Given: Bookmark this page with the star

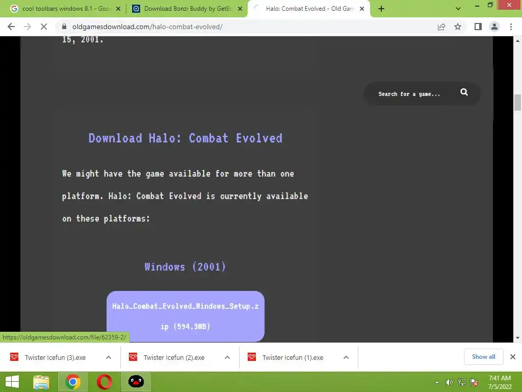Looking at the screenshot, I should (458, 27).
